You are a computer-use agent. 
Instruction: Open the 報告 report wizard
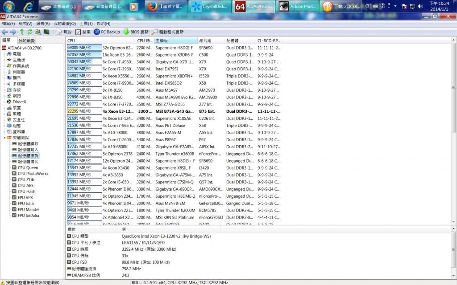[64, 32]
